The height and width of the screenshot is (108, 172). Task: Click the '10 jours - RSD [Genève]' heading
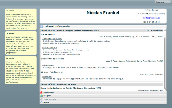pos(52,72)
